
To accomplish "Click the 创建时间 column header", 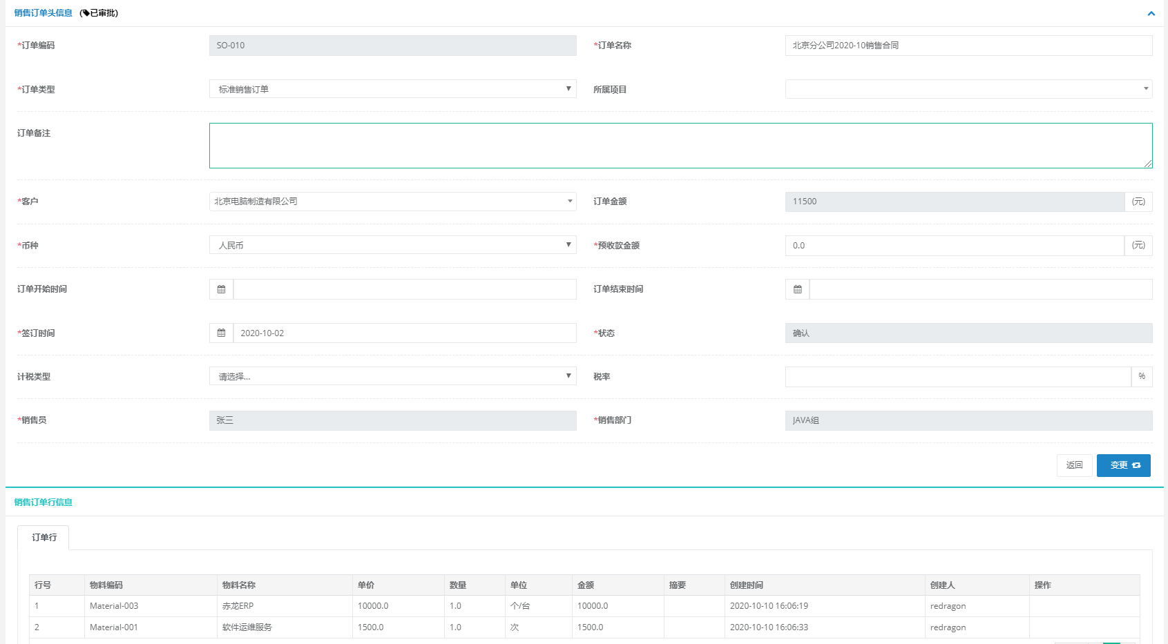I will 747,585.
